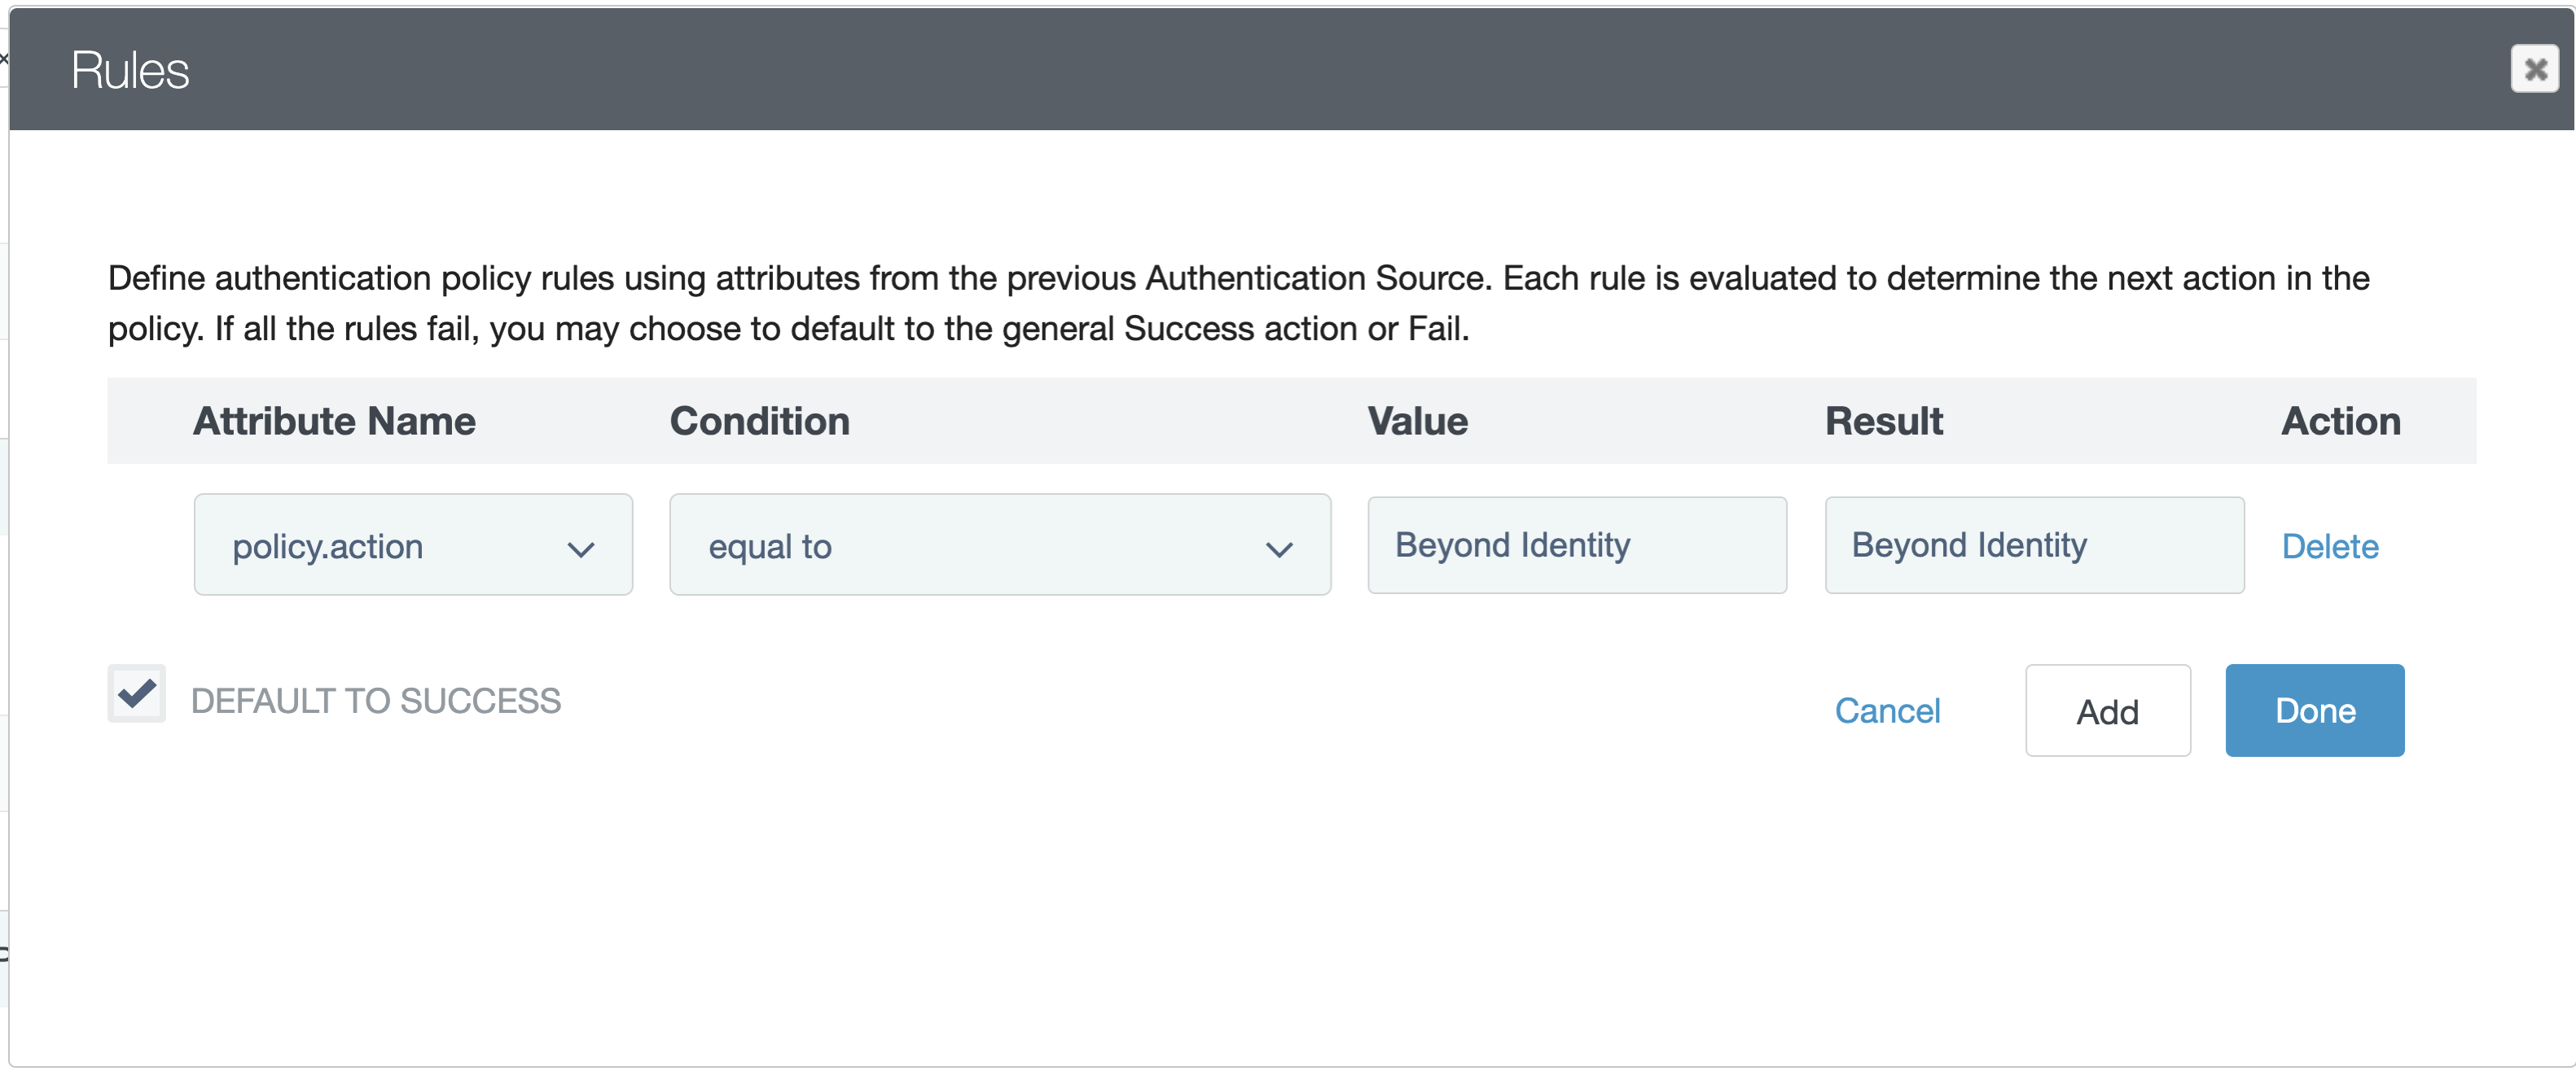Click Done to save the rules
2576x1071 pixels.
pos(2314,710)
